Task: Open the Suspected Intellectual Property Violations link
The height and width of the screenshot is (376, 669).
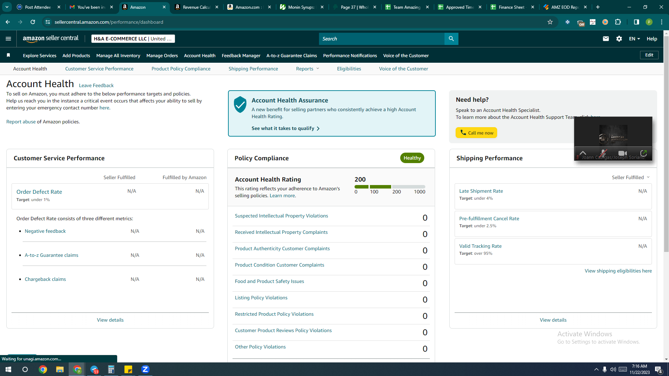Action: (281, 216)
